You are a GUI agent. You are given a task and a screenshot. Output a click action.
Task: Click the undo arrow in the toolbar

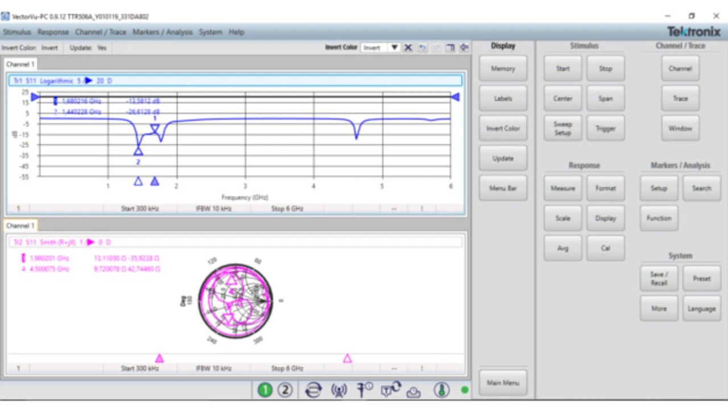click(x=422, y=48)
